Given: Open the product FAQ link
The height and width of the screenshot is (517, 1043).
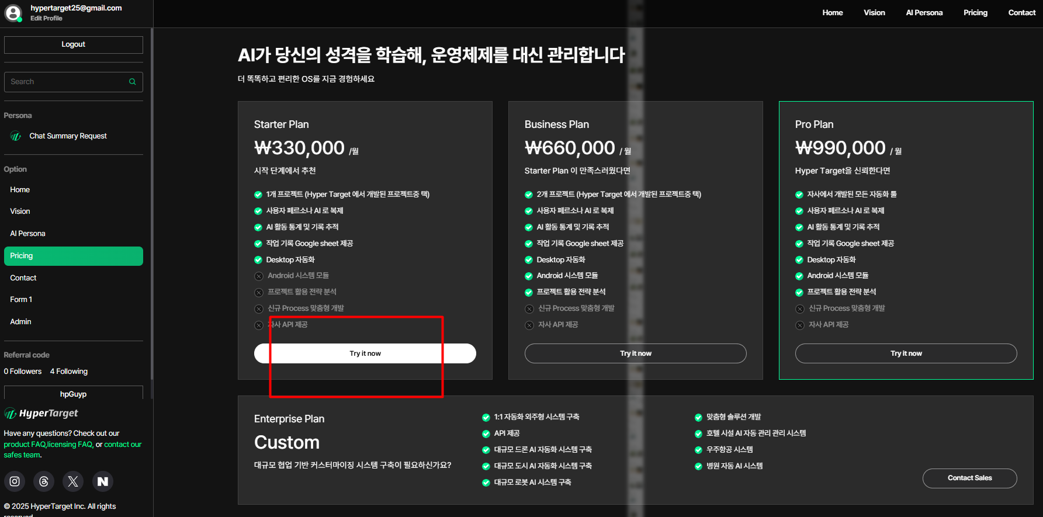Looking at the screenshot, I should [x=25, y=445].
